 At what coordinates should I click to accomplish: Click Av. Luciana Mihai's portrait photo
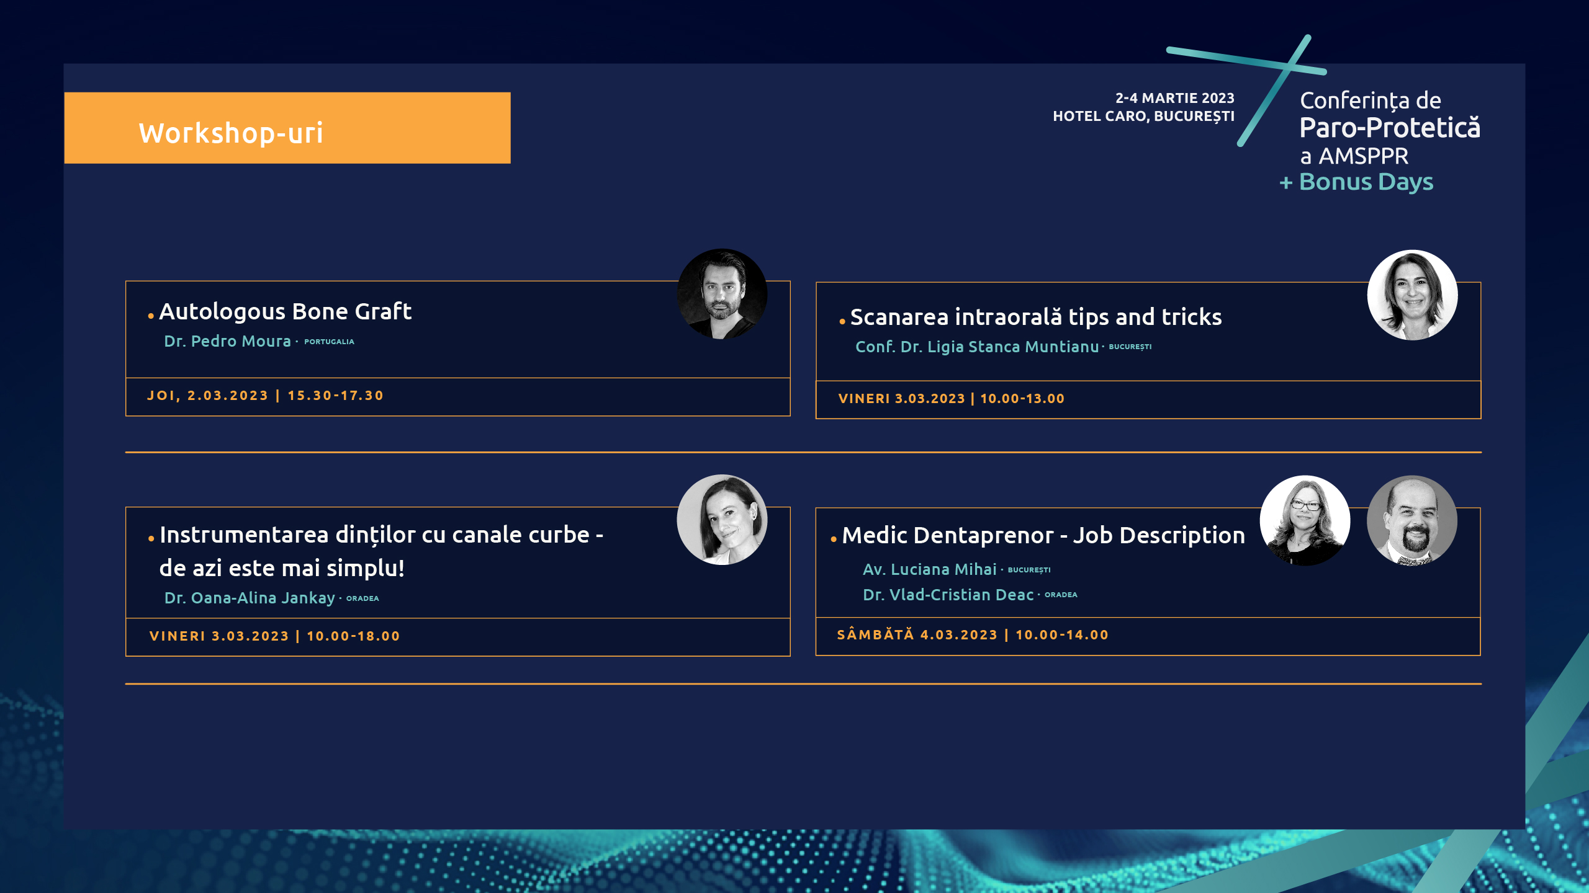pyautogui.click(x=1305, y=520)
